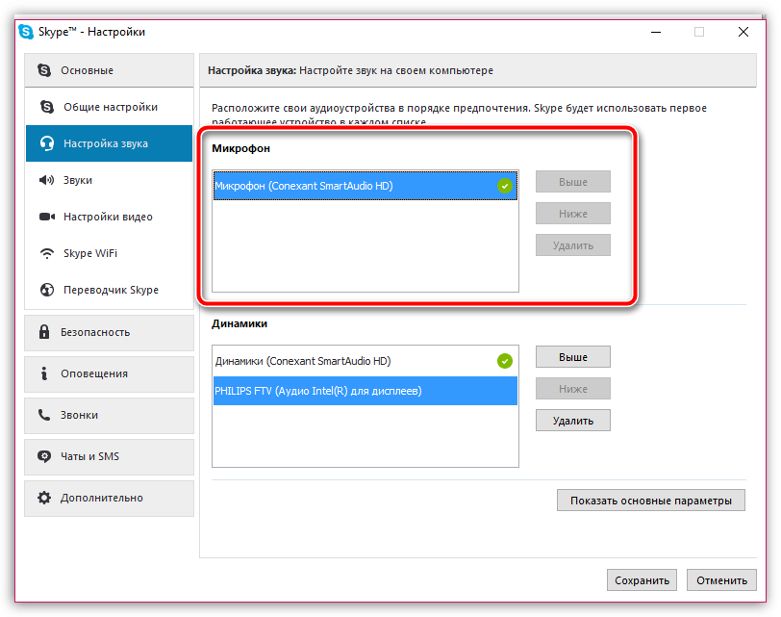This screenshot has width=781, height=617.
Task: Go to the Звуки settings page
Action: click(109, 180)
